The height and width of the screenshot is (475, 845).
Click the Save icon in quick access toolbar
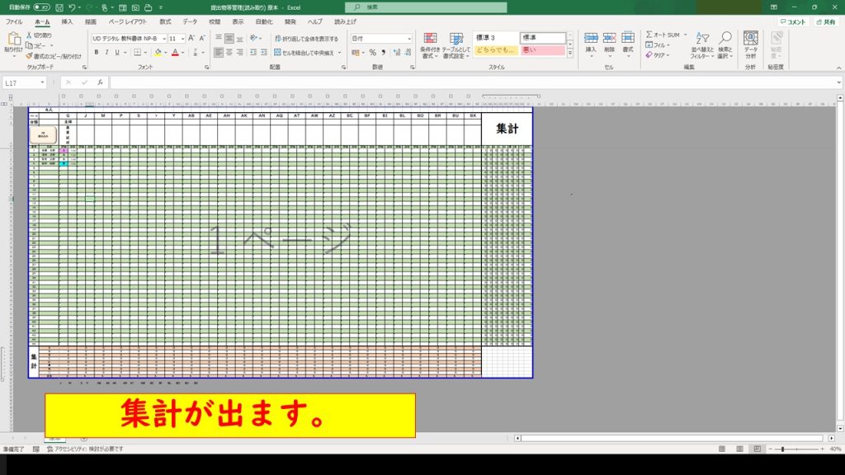click(59, 7)
